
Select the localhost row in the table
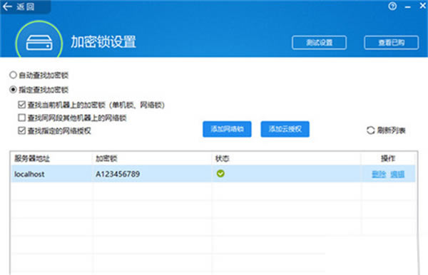tap(213, 174)
